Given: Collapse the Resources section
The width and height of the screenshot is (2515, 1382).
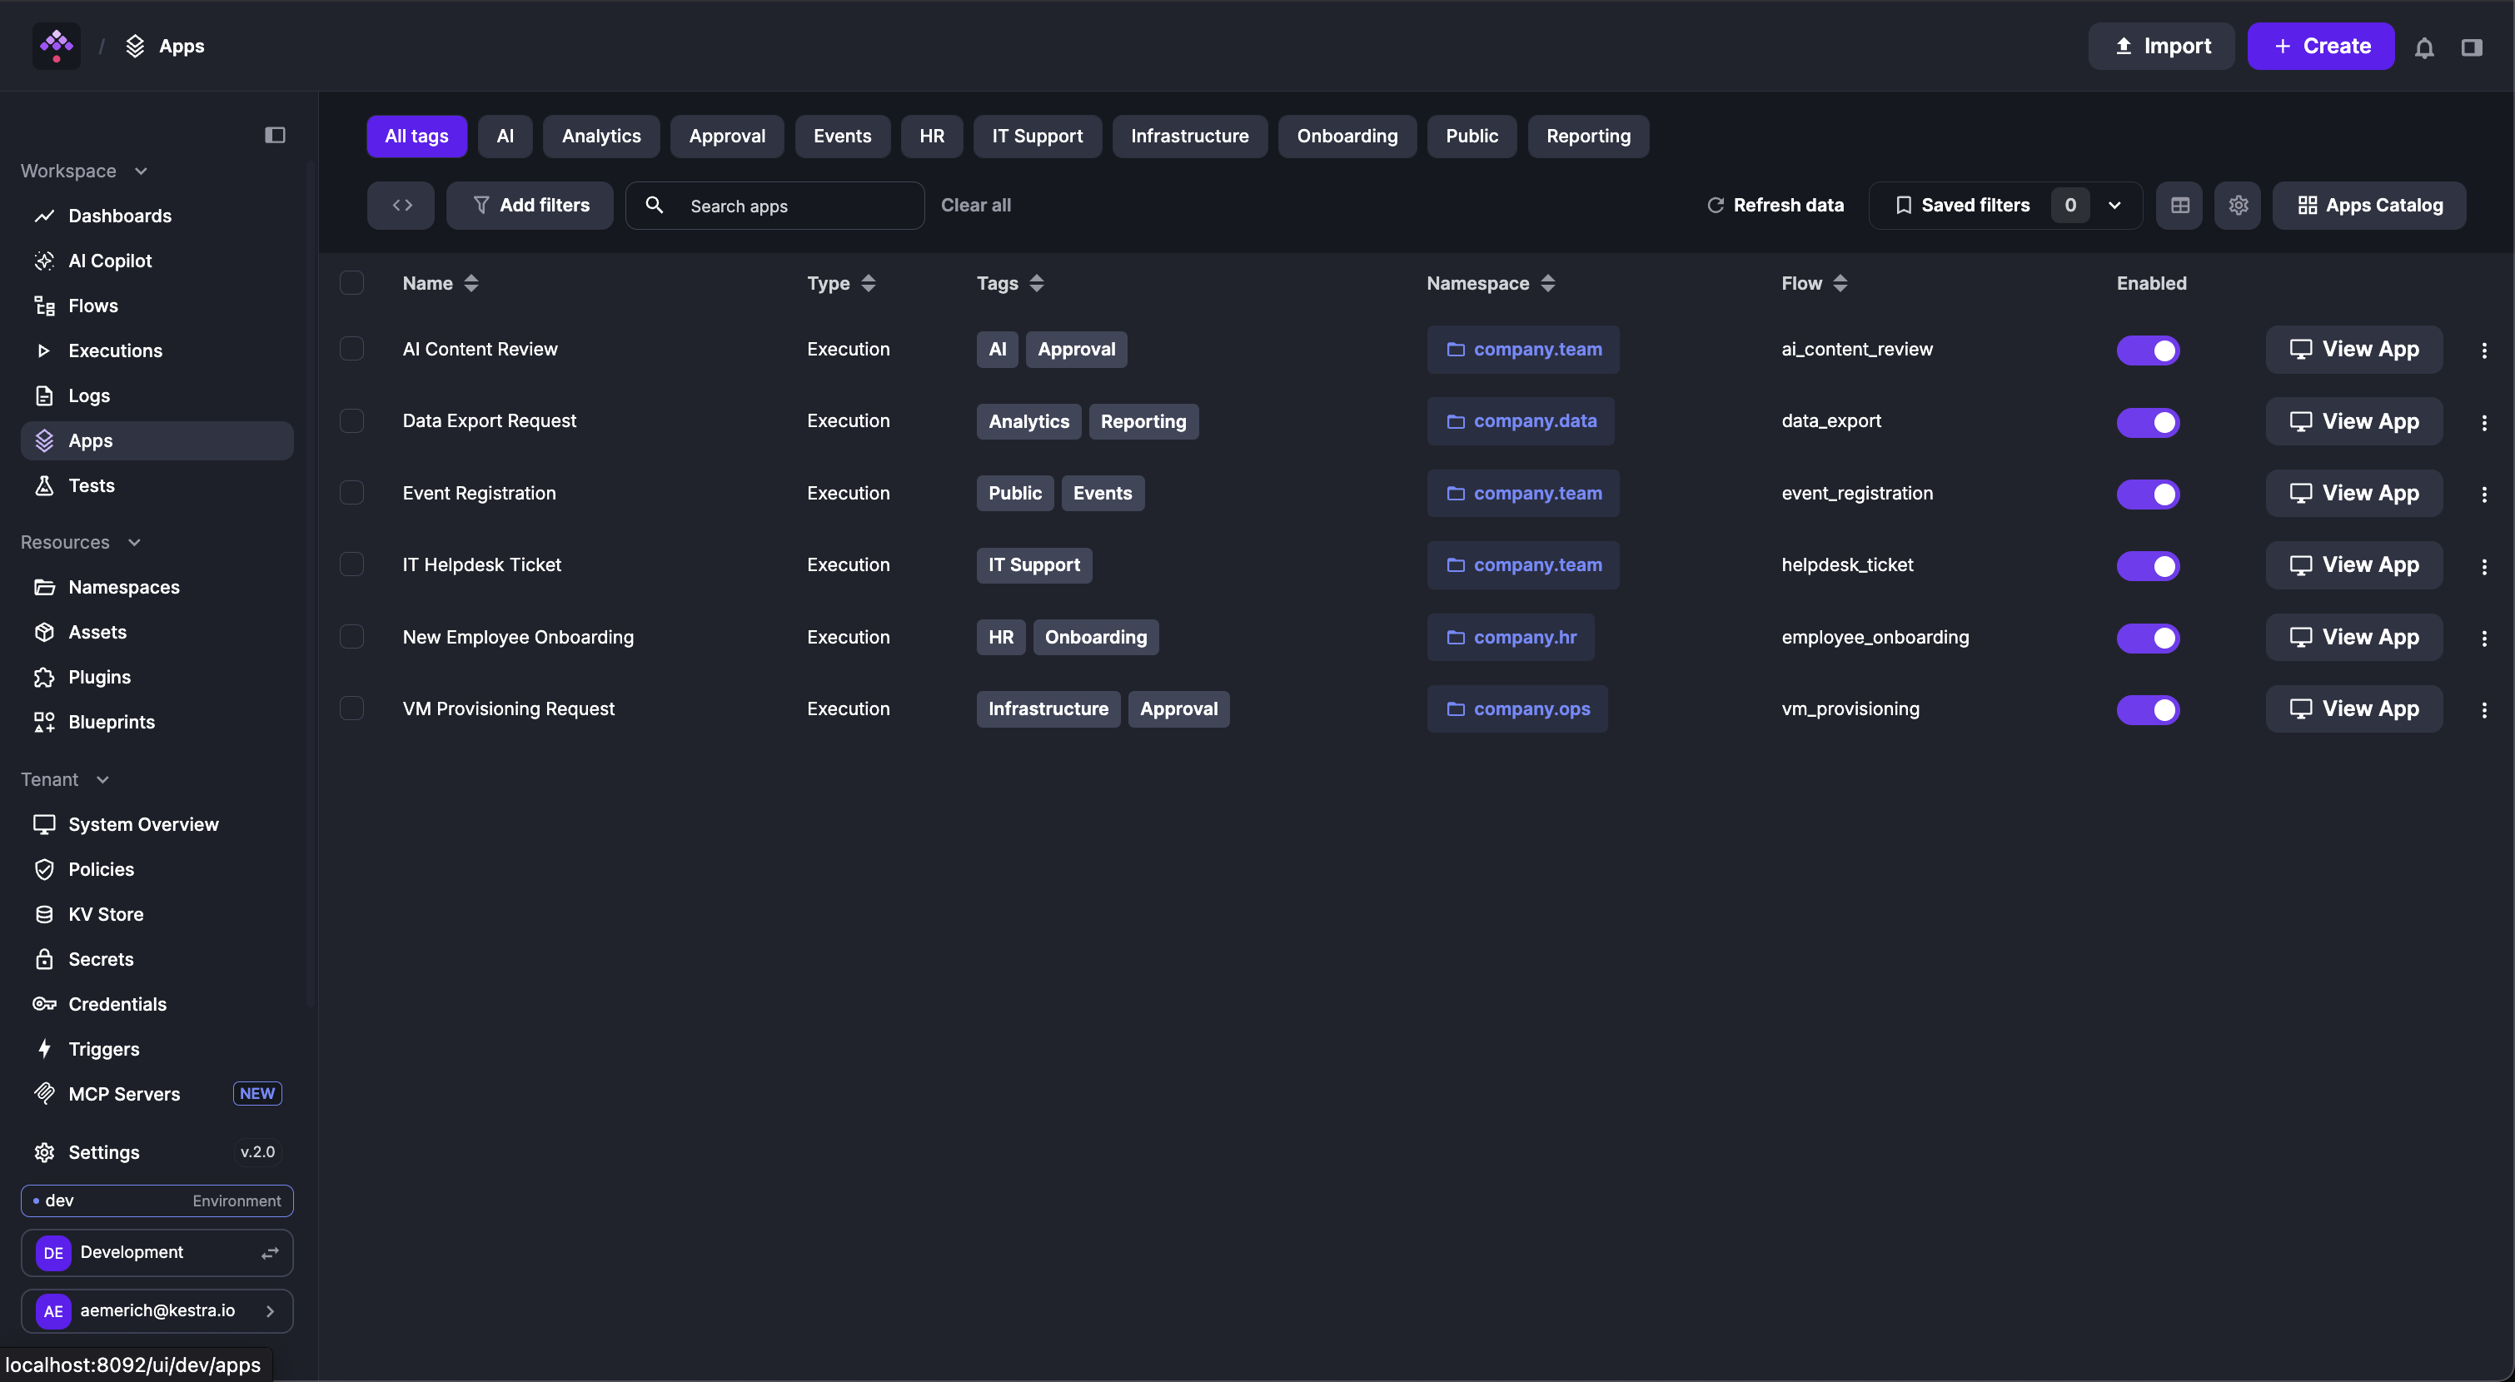Looking at the screenshot, I should (81, 542).
